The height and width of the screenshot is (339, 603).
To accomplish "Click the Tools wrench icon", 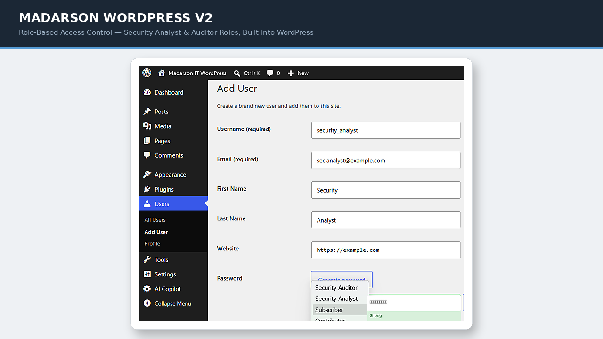I will pyautogui.click(x=147, y=260).
